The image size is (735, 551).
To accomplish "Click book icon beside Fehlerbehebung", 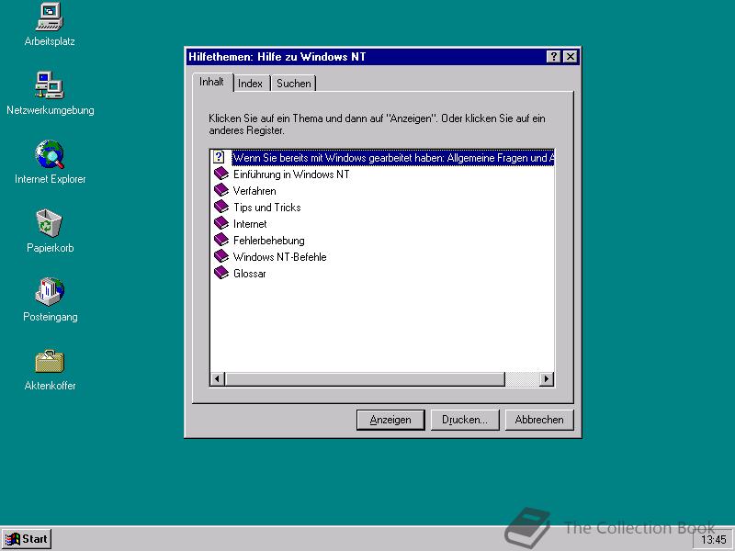I will (221, 240).
